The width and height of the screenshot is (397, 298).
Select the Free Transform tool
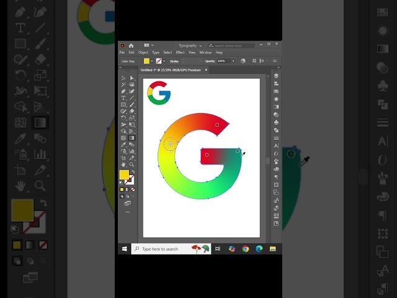pyautogui.click(x=132, y=124)
